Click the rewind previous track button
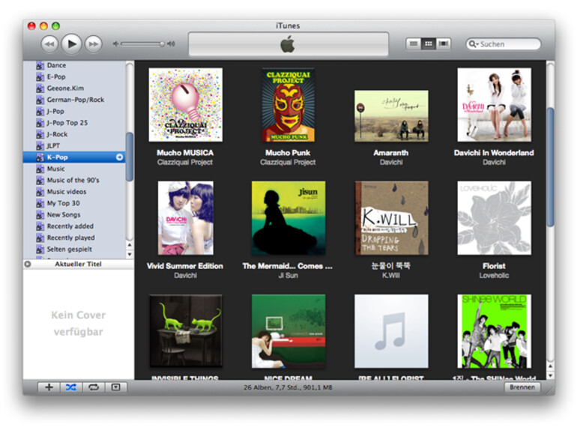 coord(49,44)
